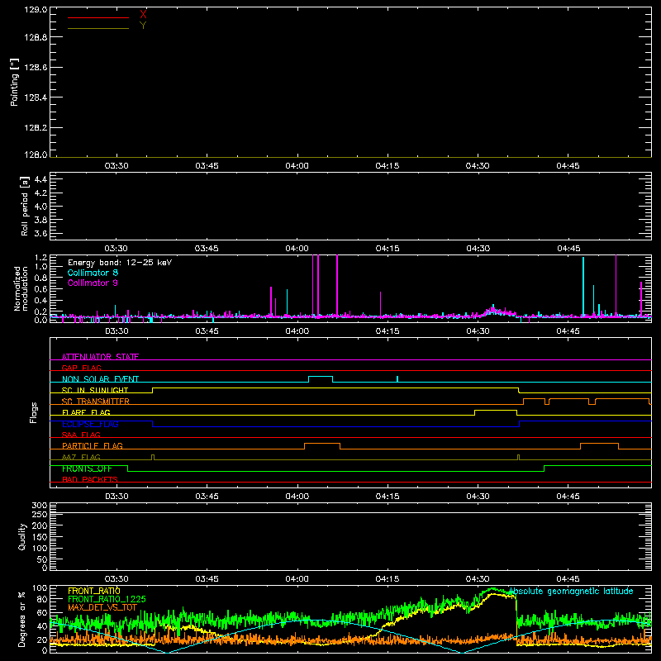Click the 100 quality tick label
Screen dimensions: 661x661
click(40, 548)
